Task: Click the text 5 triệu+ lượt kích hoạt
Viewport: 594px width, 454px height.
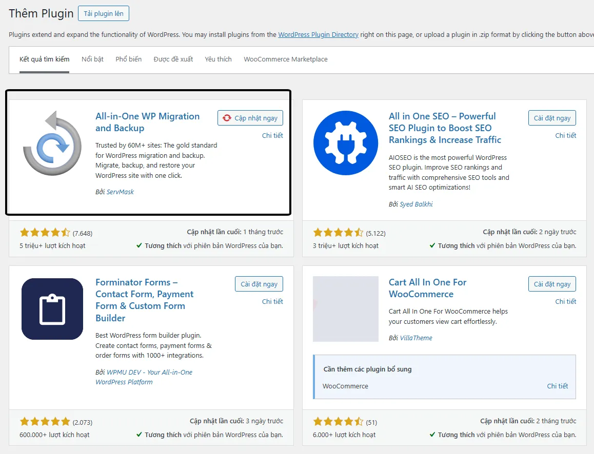Action: 52,245
